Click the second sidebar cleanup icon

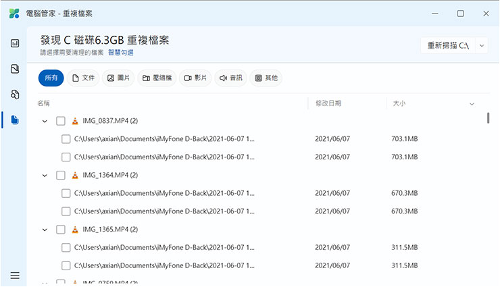tap(15, 69)
